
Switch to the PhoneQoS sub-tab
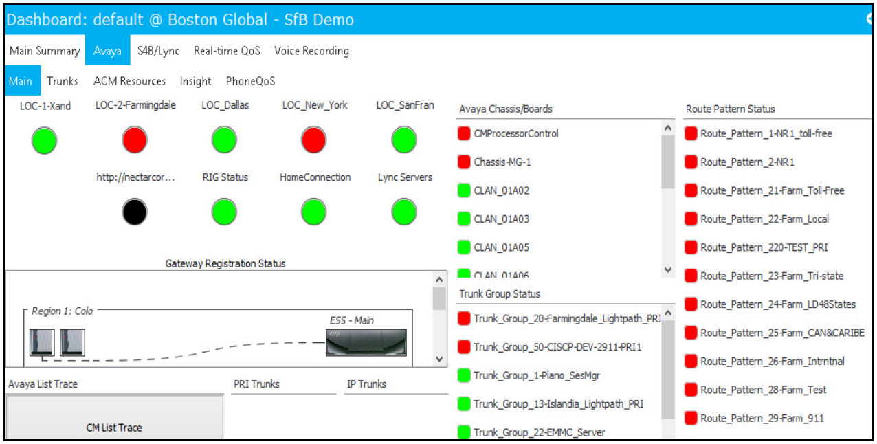point(251,81)
